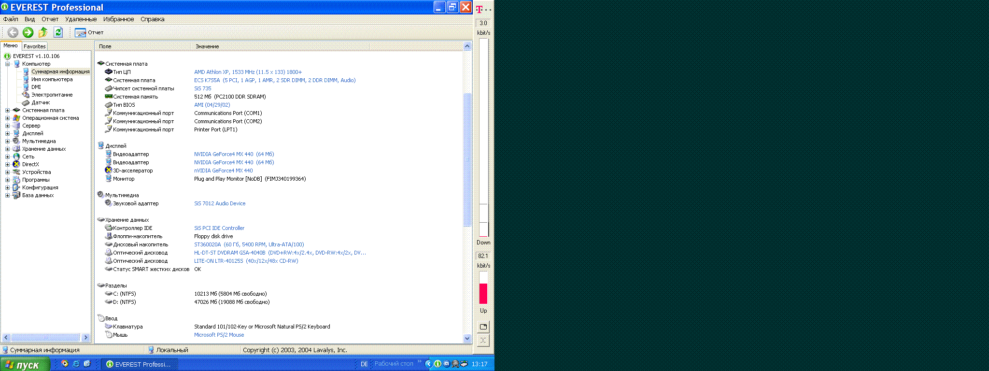Click the scroll down arrow of content pane
The width and height of the screenshot is (989, 371).
point(467,339)
